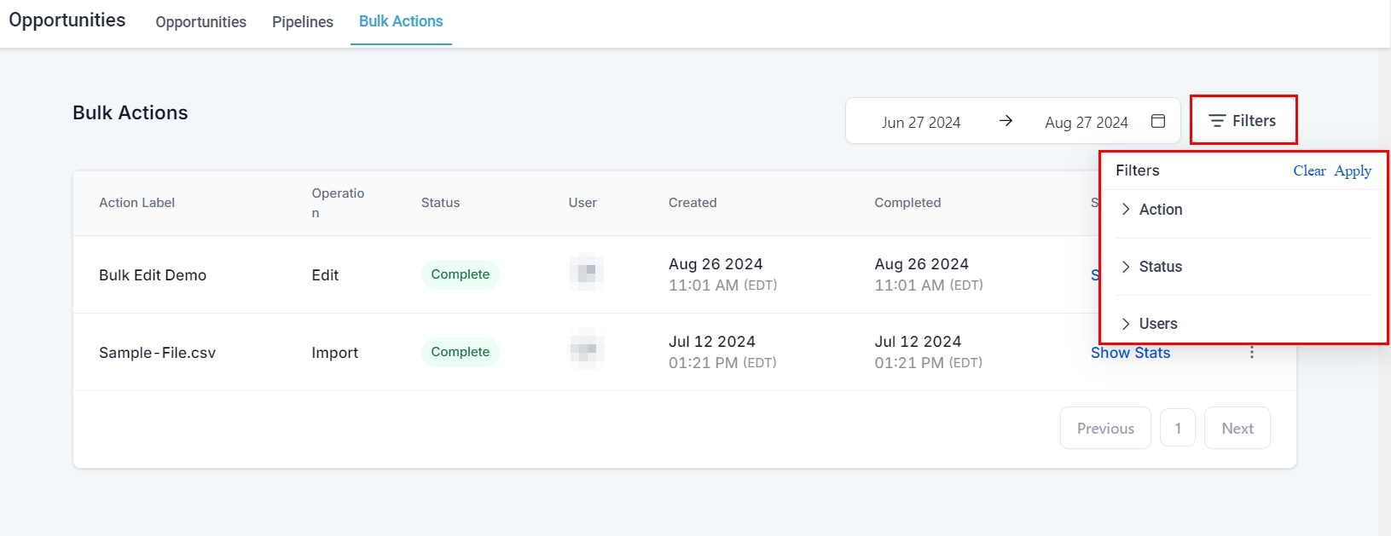This screenshot has width=1391, height=536.
Task: Expand the Status filter section
Action: [1160, 267]
